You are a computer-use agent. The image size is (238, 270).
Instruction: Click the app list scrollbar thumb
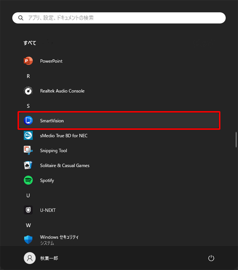tap(236, 139)
